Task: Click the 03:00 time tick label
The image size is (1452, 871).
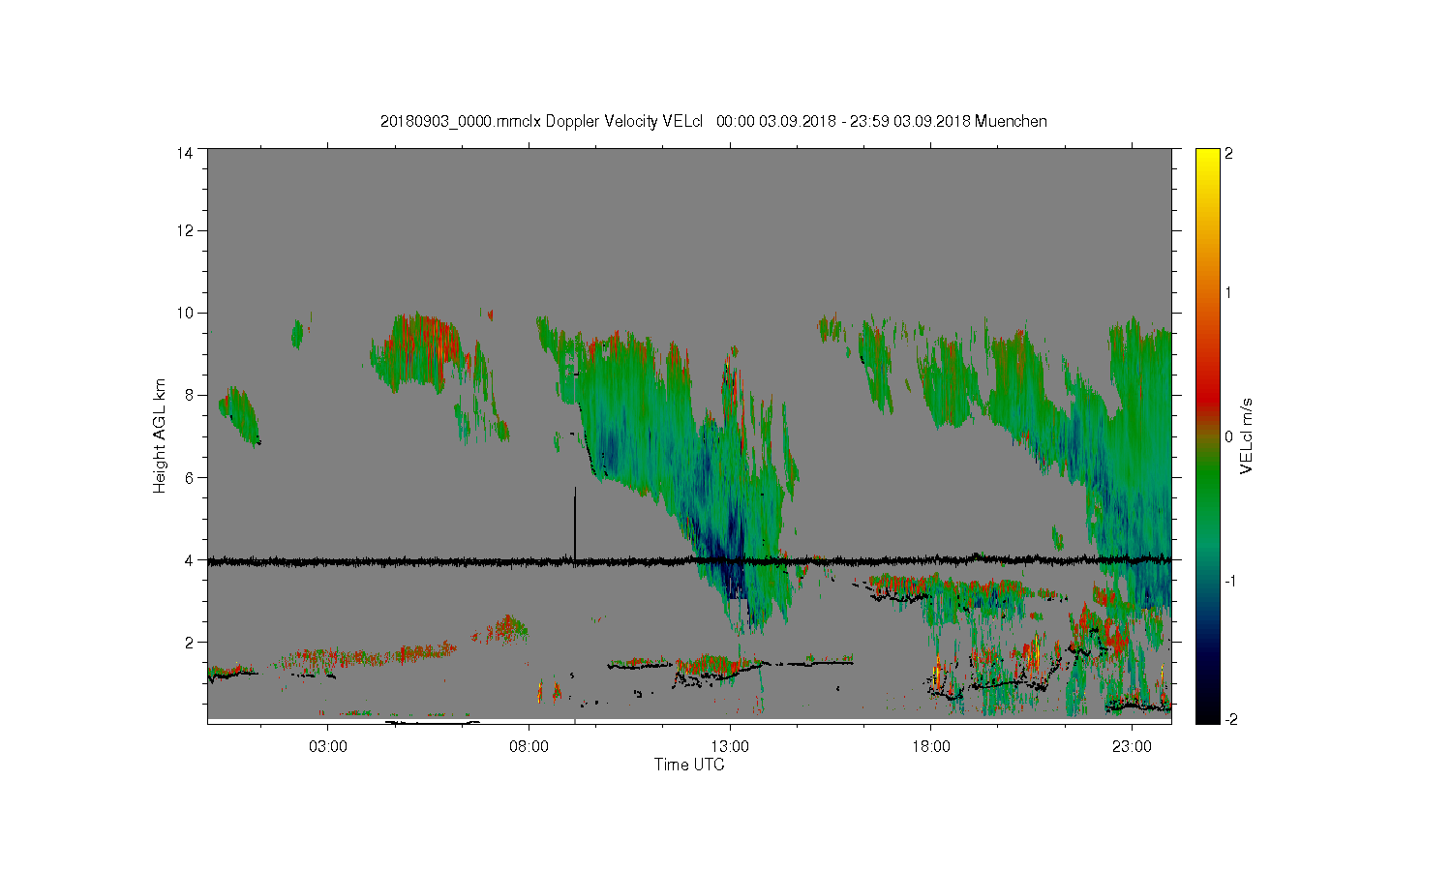Action: tap(328, 747)
